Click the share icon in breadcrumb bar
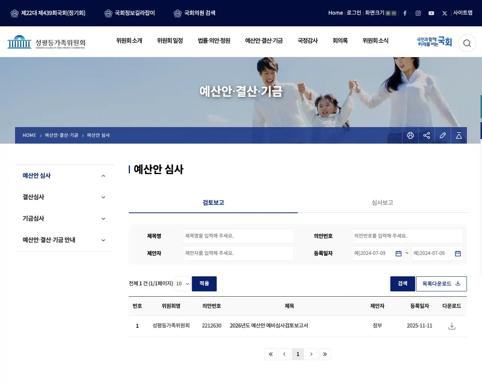Screen dimensions: 482x385 (x=427, y=135)
